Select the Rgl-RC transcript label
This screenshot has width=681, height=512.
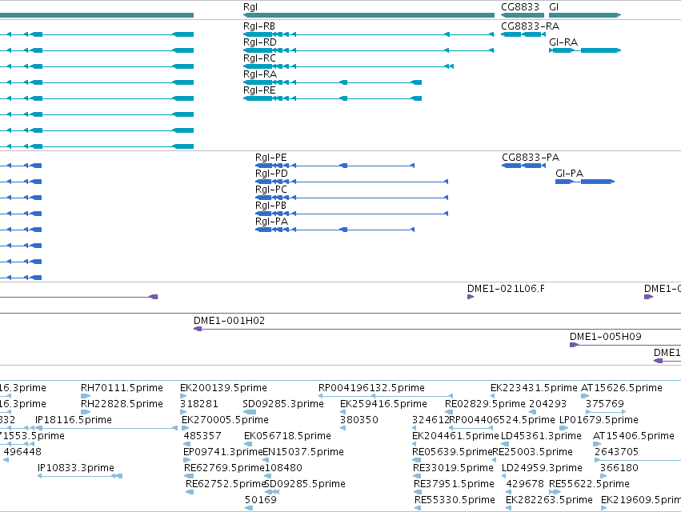(x=259, y=58)
